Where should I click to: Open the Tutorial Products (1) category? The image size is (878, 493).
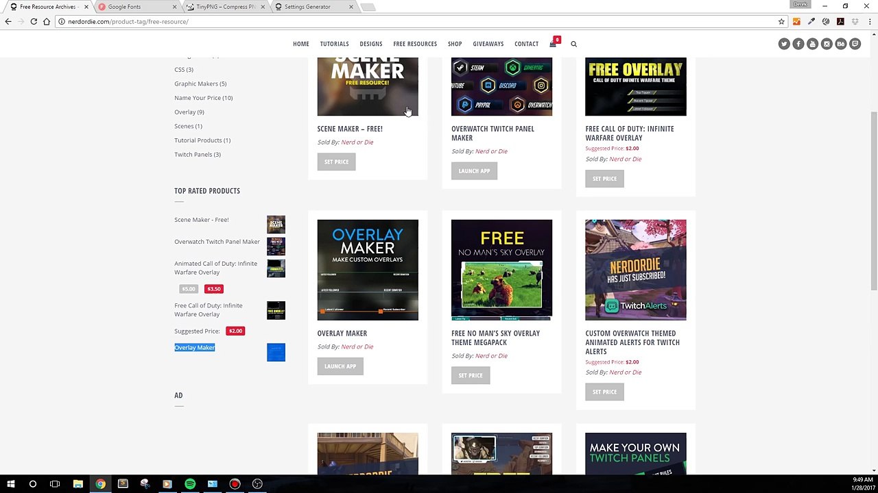tap(202, 140)
